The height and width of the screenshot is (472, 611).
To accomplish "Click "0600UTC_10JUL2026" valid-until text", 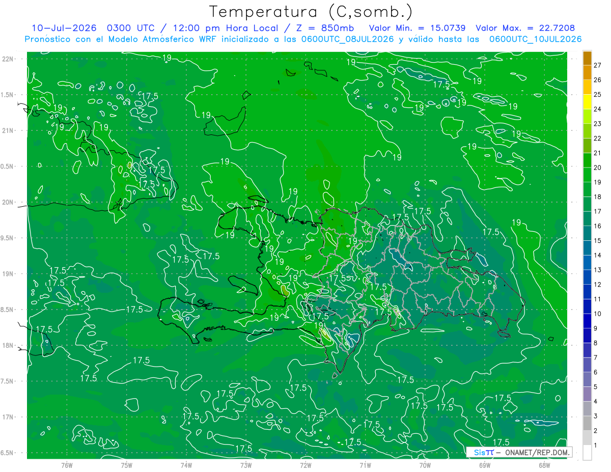I will 536,39.
